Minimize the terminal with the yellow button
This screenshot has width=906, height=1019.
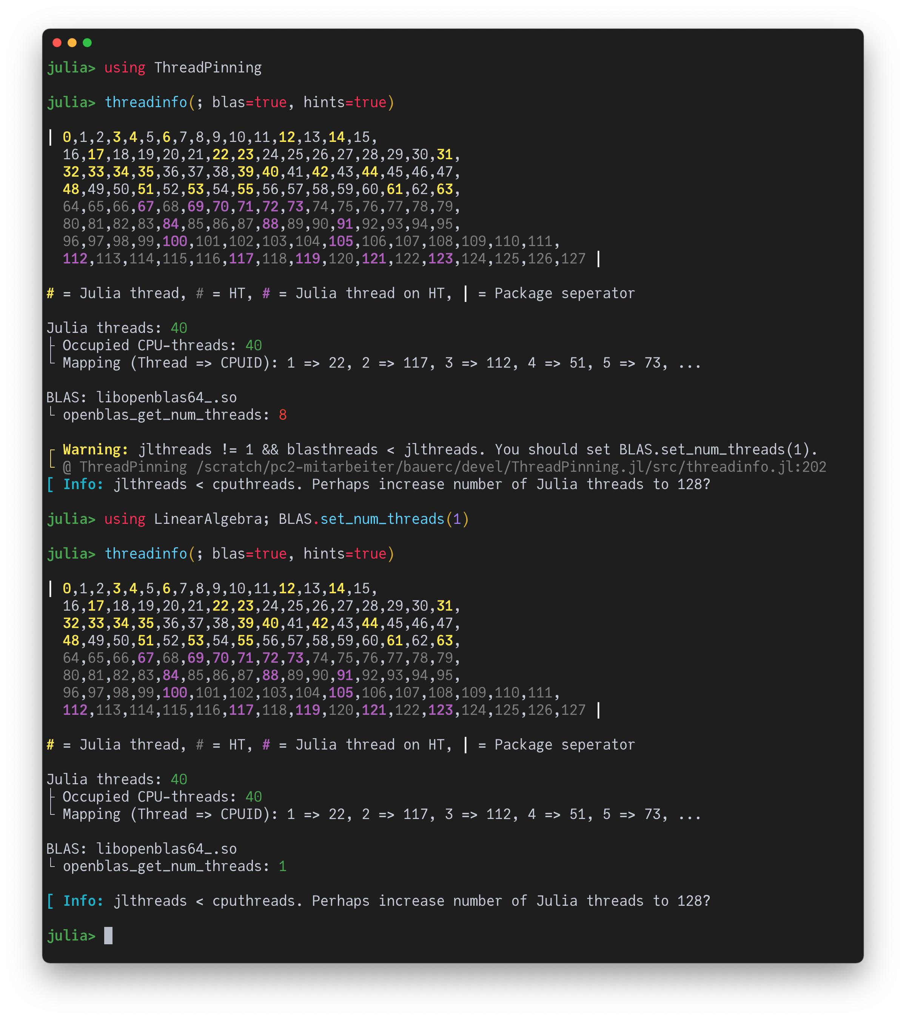72,43
